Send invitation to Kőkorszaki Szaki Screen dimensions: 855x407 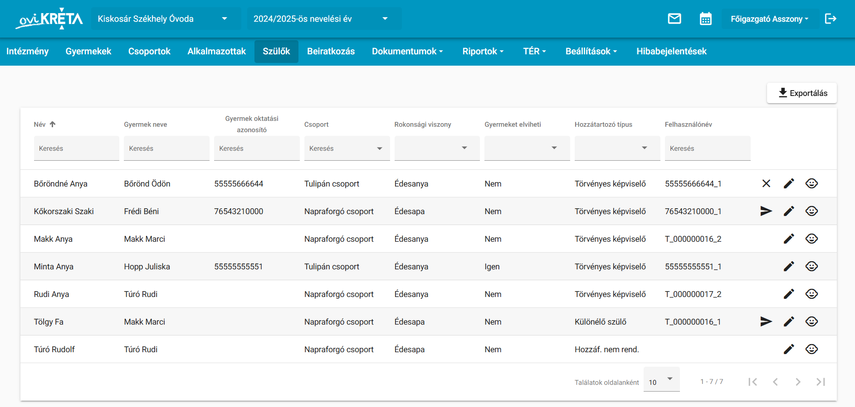click(x=766, y=211)
